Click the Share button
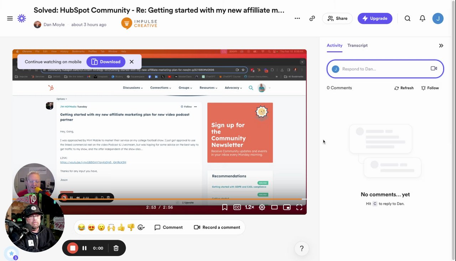This screenshot has width=456, height=261. 337,18
